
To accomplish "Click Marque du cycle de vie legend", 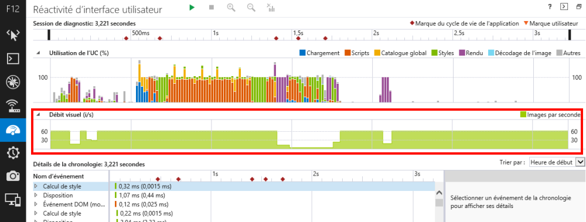I will [465, 23].
